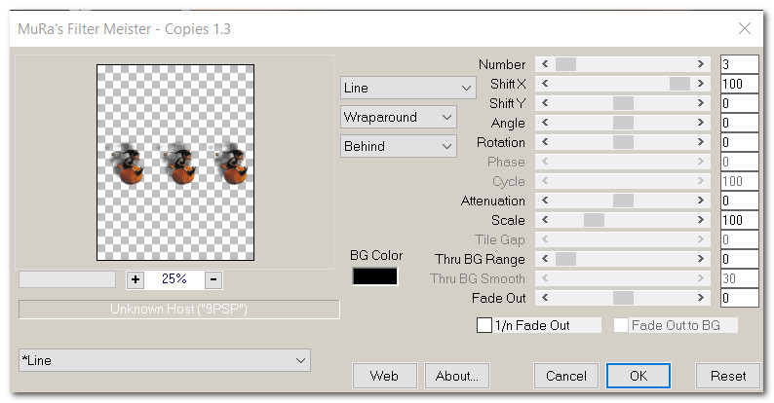Screen dimensions: 774x403
Task: Click the Number slider right arrow
Action: pos(701,64)
